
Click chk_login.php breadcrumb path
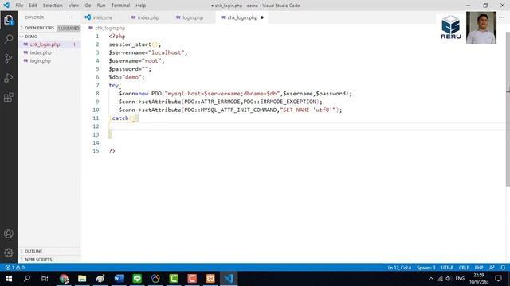tap(110, 29)
